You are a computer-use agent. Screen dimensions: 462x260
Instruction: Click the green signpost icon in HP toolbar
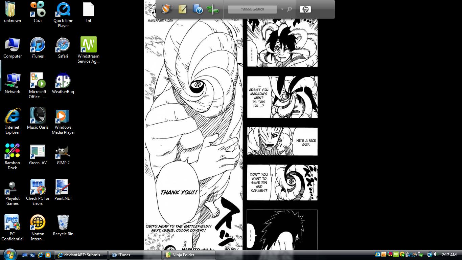(x=213, y=9)
